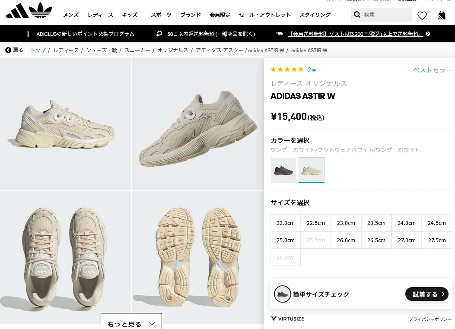Select the brown colorway swatch
Viewport: 455px width, 329px height.
(283, 170)
